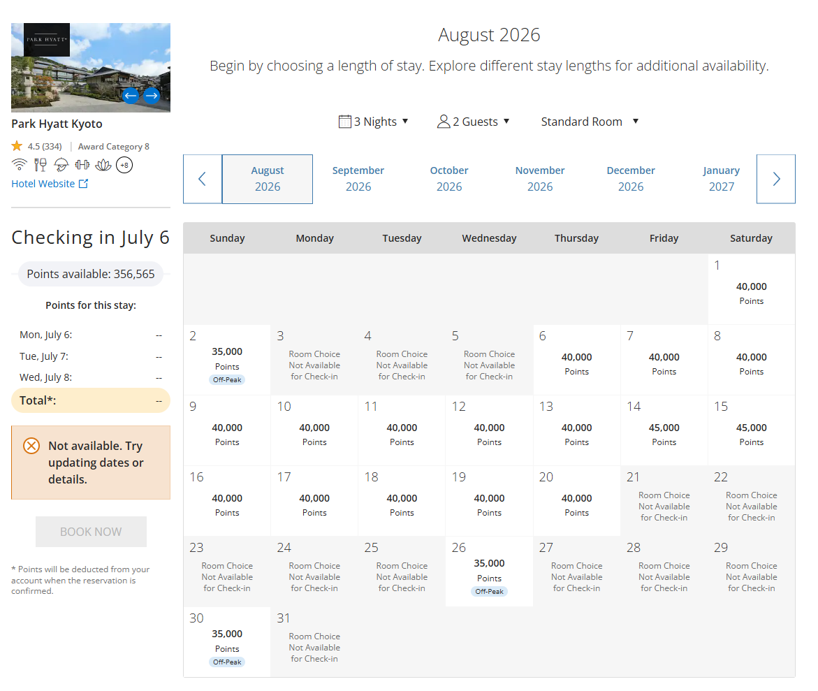818x691 pixels.
Task: Click the fitness center dumbbell icon
Action: click(82, 165)
